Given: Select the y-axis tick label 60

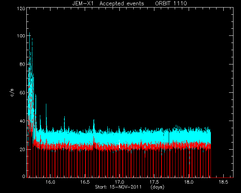Looking at the screenshot, I should (22, 93).
